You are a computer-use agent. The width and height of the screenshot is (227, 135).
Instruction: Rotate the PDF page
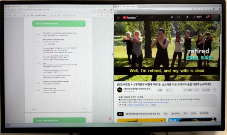(x=71, y=16)
